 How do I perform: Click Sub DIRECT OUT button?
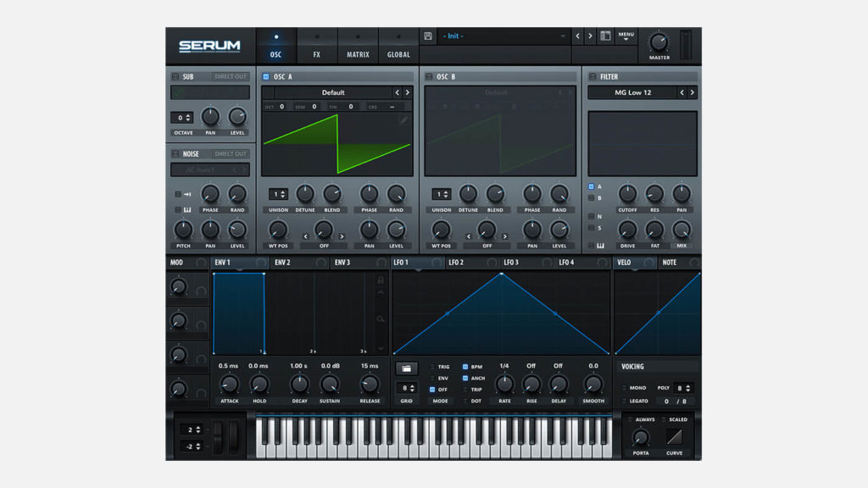click(x=231, y=77)
